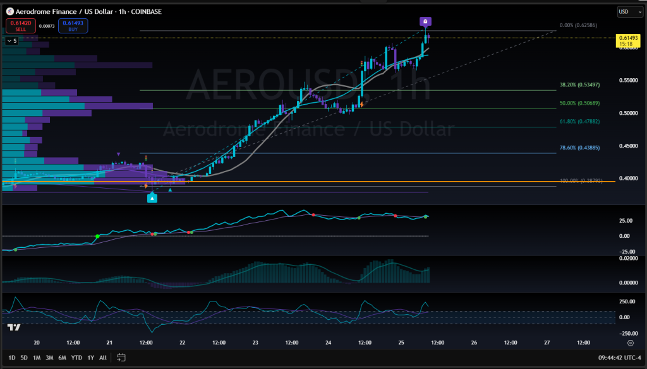Click the Fibonacci 38.20% (0.53497) label
647x369 pixels.
579,85
